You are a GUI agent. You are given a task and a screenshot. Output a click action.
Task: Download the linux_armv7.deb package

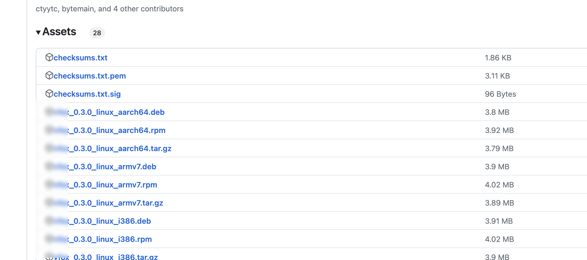(105, 167)
